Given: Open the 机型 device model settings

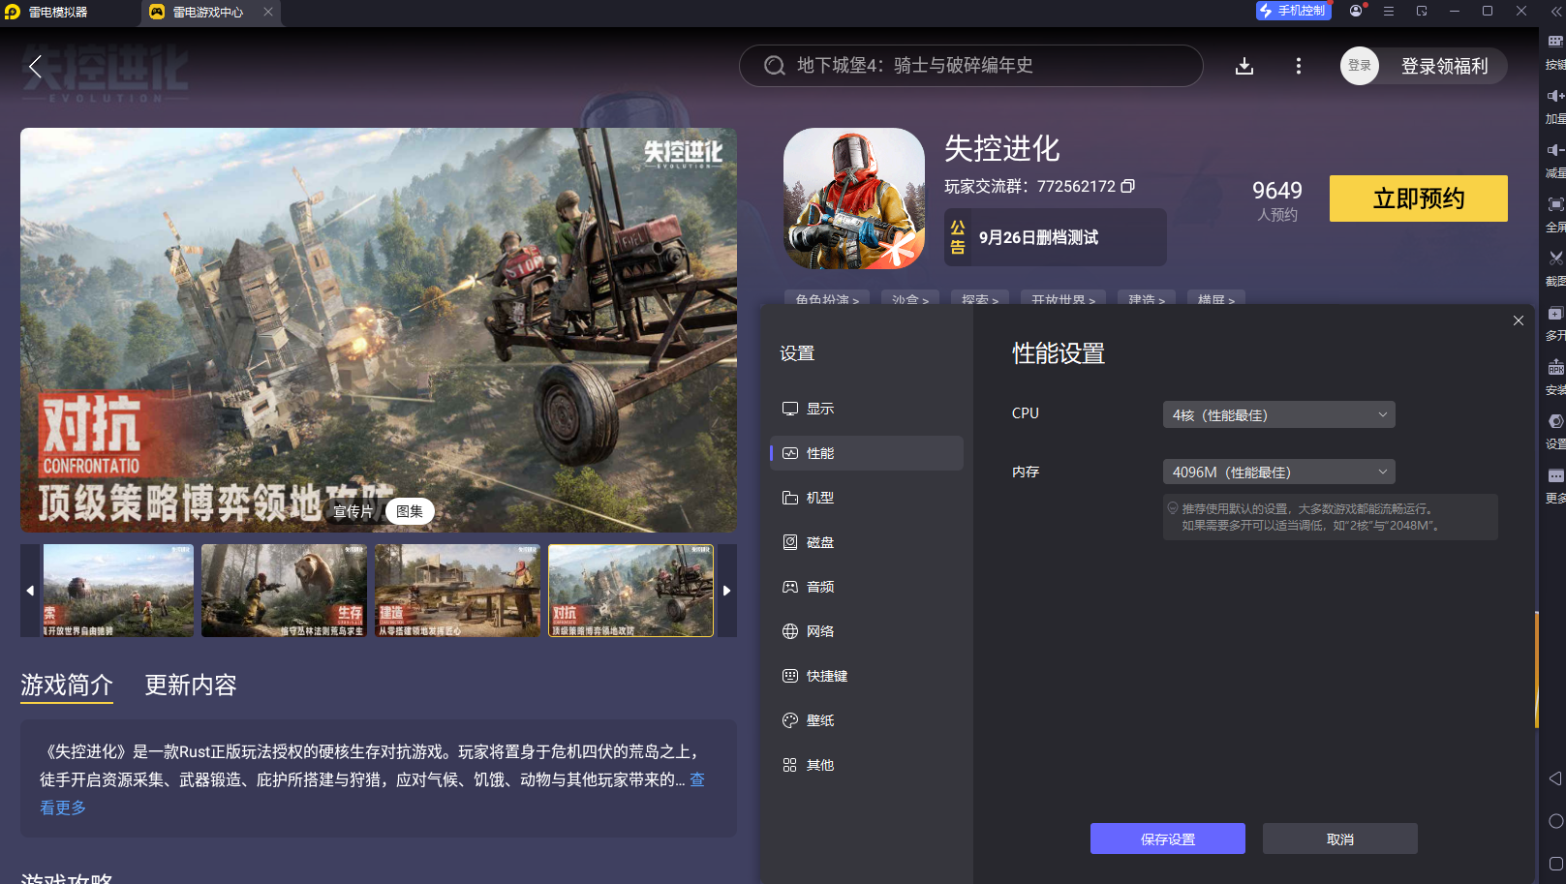Looking at the screenshot, I should coord(867,498).
